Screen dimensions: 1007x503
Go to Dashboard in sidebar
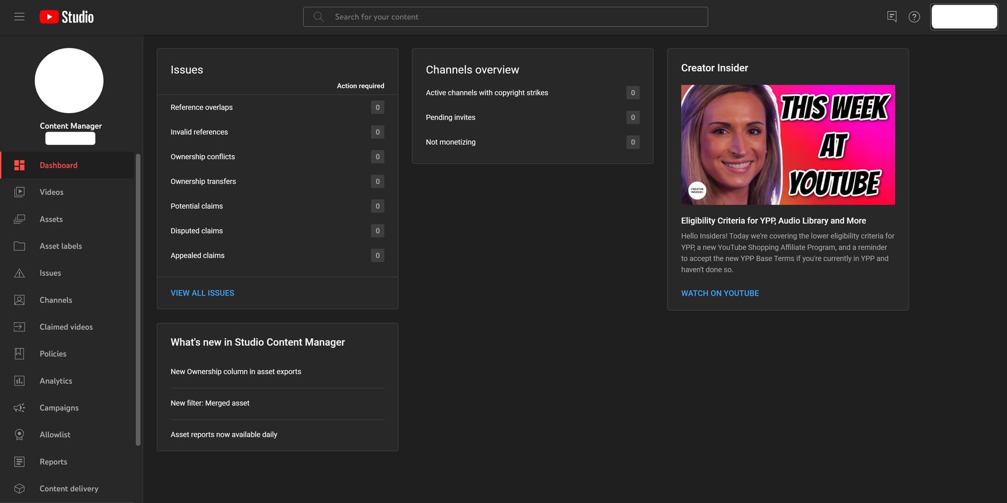[67, 165]
